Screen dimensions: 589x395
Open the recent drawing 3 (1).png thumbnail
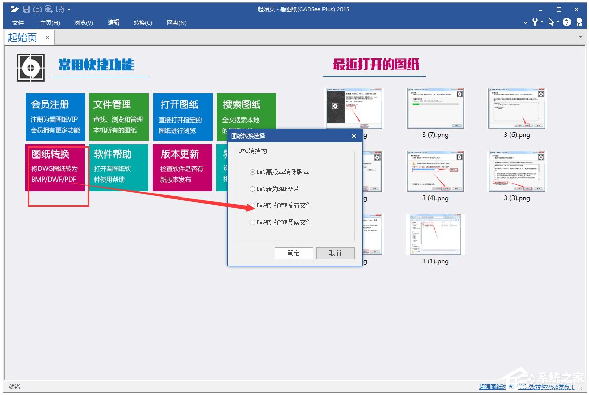434,234
